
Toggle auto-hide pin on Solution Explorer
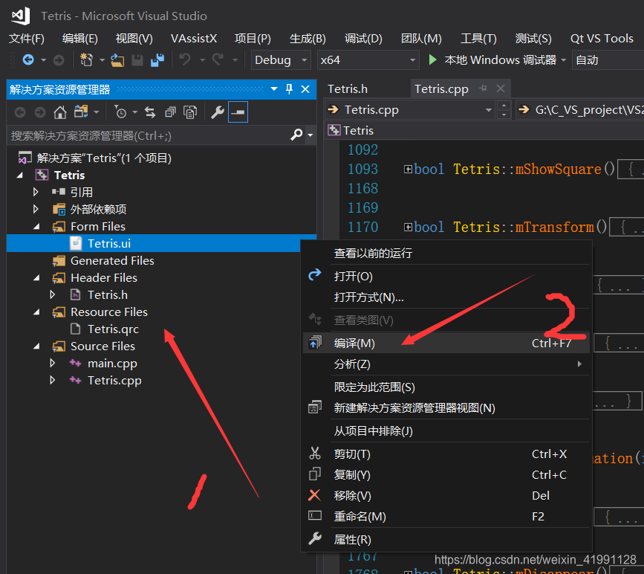point(289,89)
